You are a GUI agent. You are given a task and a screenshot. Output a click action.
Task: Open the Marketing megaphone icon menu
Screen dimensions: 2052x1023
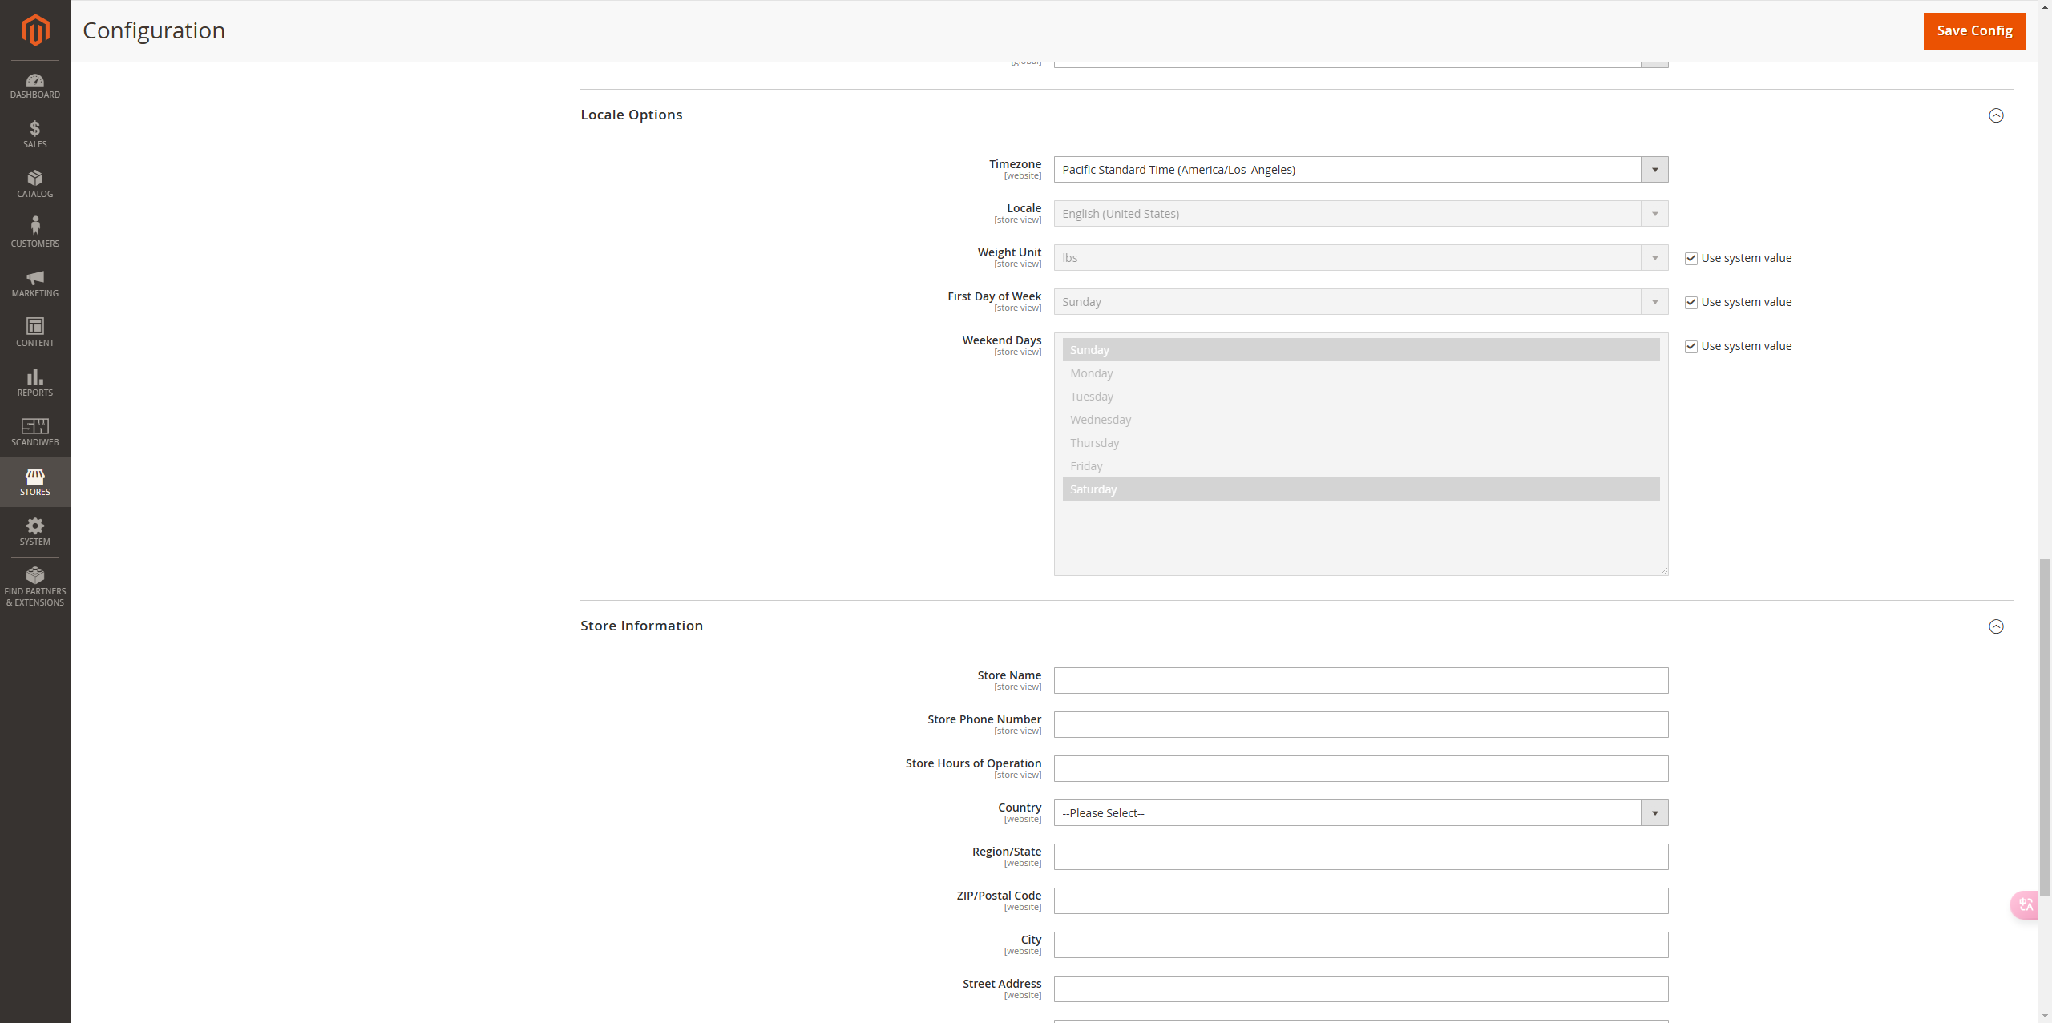[35, 283]
